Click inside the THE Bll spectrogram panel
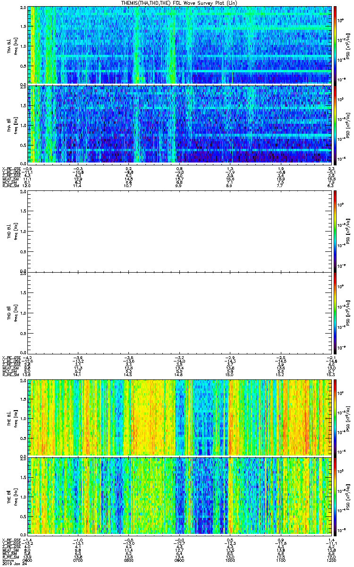The height and width of the screenshot is (567, 354). click(x=180, y=496)
